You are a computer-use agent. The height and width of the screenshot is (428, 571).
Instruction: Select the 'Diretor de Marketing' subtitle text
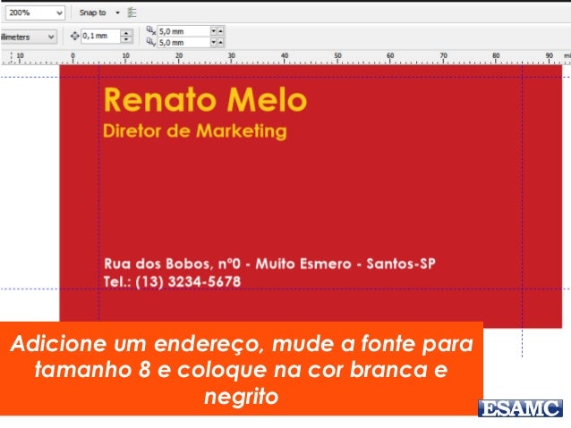195,131
